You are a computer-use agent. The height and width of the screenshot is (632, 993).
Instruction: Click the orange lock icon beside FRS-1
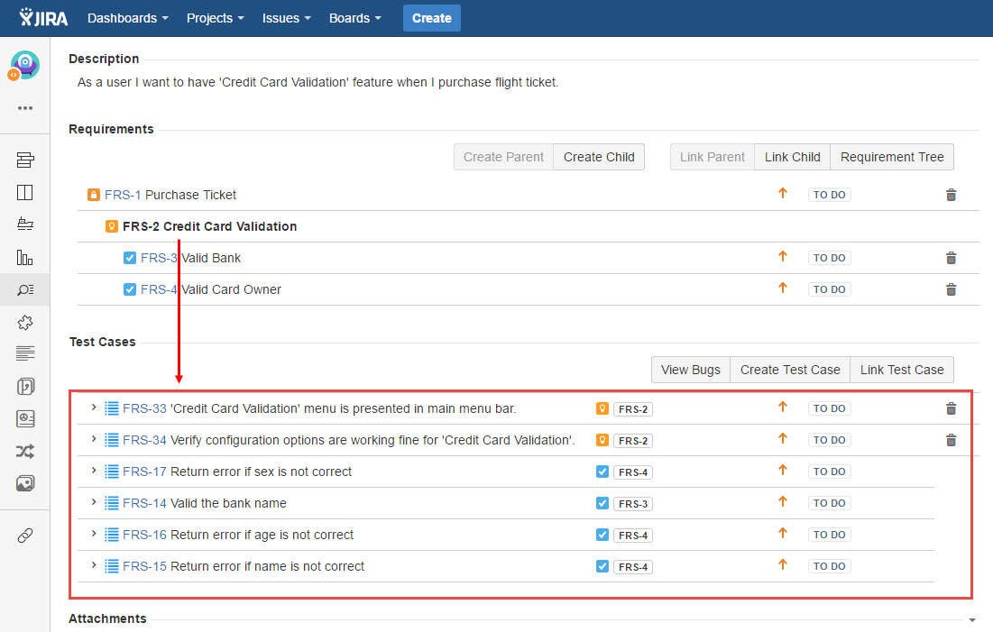[94, 195]
